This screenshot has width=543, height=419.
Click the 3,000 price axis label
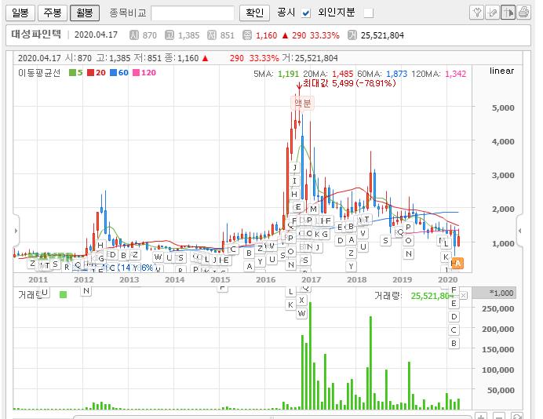click(503, 175)
